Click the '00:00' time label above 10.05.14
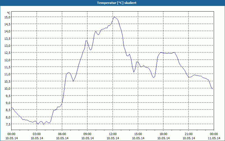The width and height of the screenshot is (225, 141). click(x=12, y=134)
